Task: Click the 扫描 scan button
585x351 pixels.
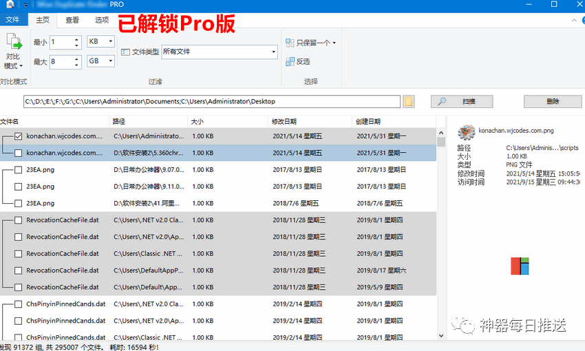Action: pos(462,101)
